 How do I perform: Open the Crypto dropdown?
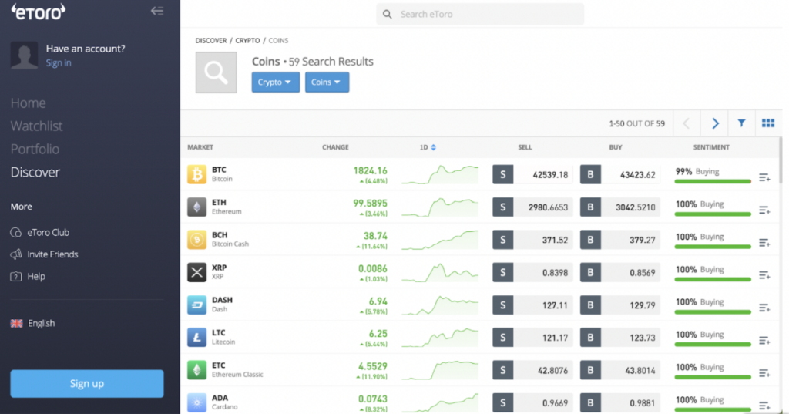[x=275, y=82]
